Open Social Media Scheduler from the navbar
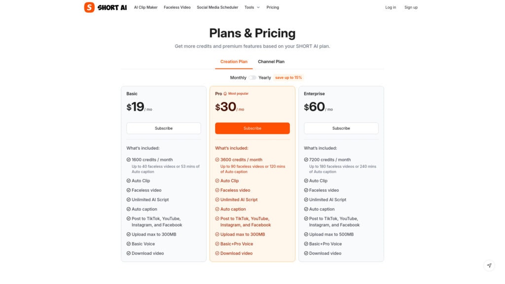The image size is (505, 284). [x=217, y=7]
